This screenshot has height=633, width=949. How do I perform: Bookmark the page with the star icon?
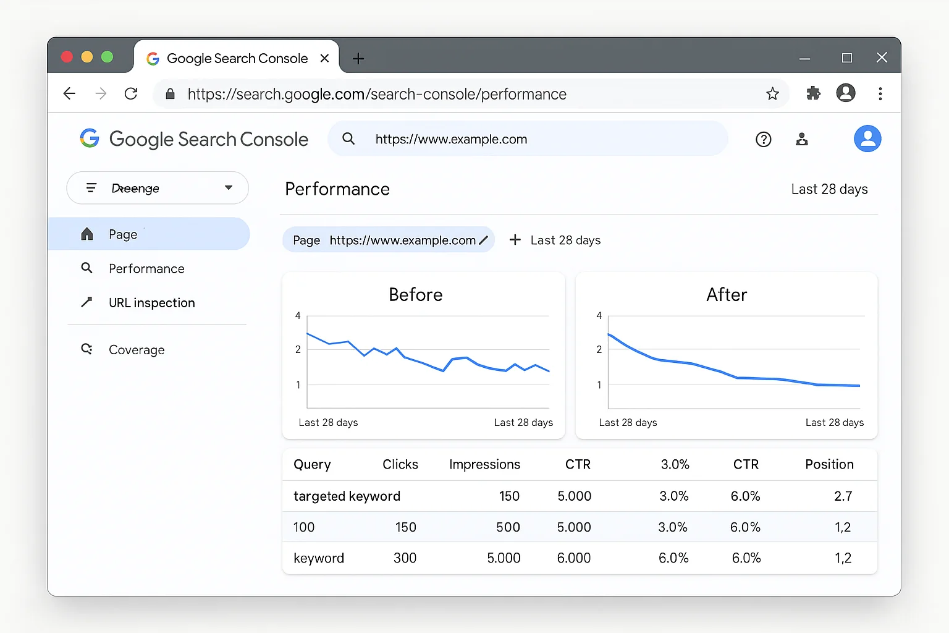click(x=772, y=93)
